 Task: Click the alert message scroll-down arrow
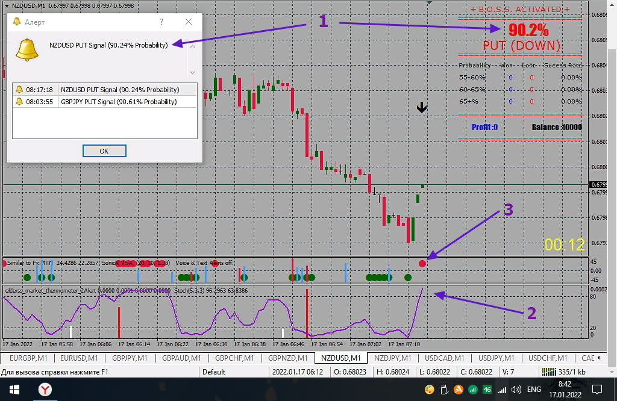tap(192, 72)
